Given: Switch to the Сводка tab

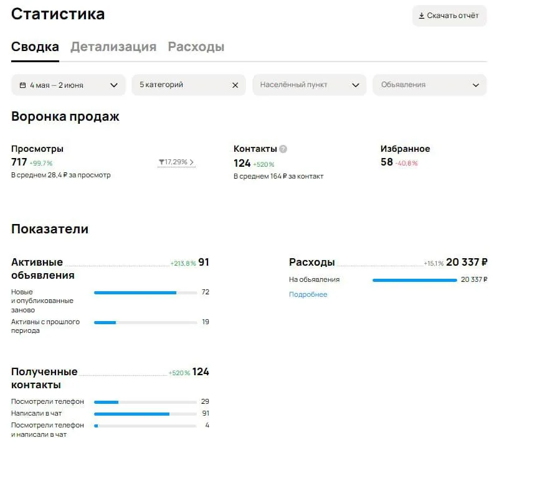Looking at the screenshot, I should [x=35, y=47].
